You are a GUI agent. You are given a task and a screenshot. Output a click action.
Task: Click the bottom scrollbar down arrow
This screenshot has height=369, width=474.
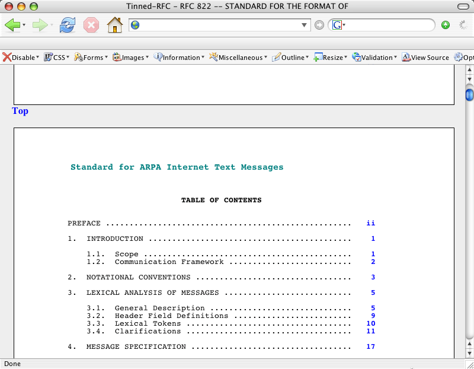tap(469, 352)
